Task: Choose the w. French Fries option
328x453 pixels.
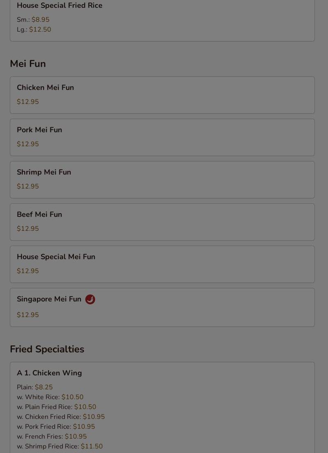Action: click(x=52, y=437)
